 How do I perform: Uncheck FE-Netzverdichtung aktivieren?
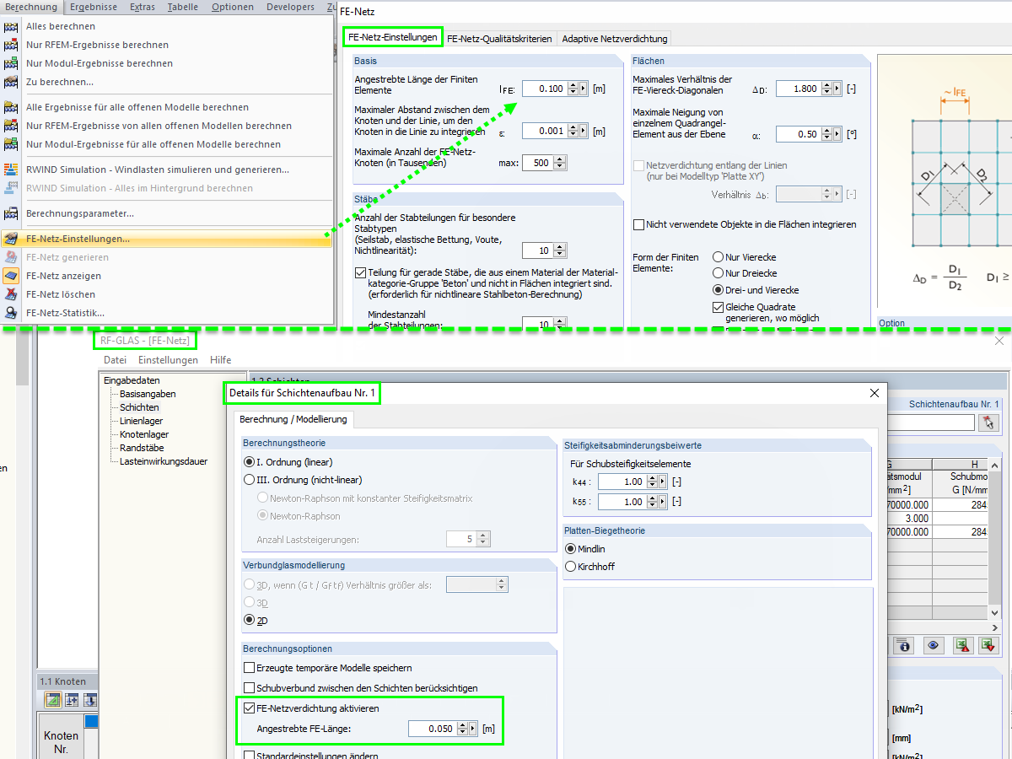point(249,708)
